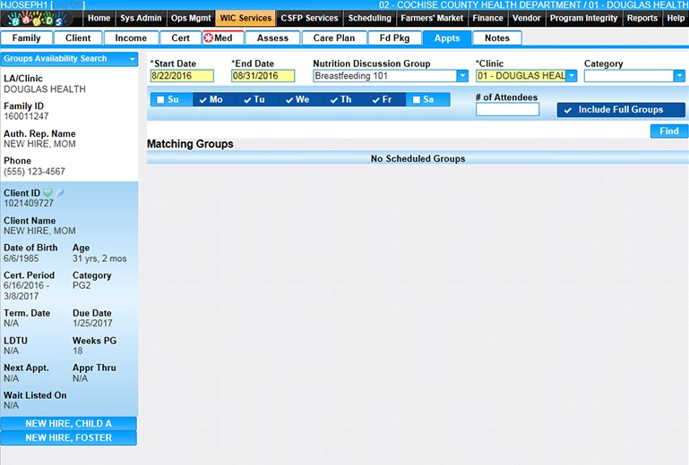Open the Scheduling menu
The height and width of the screenshot is (465, 689).
click(x=369, y=18)
